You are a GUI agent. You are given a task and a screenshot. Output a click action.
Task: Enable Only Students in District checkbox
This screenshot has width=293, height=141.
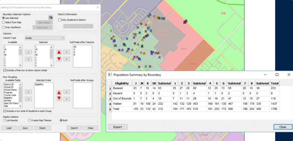click(x=60, y=20)
